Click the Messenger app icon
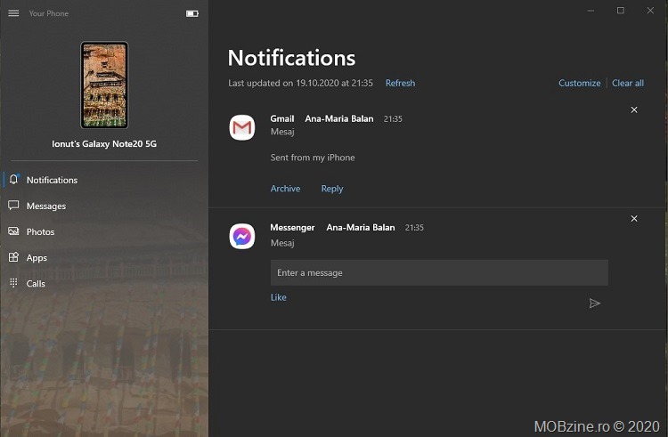Screen dimensions: 668x437 242,236
